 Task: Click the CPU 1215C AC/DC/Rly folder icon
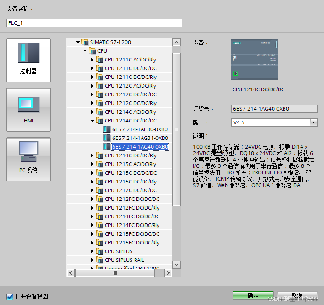pyautogui.click(x=100, y=164)
